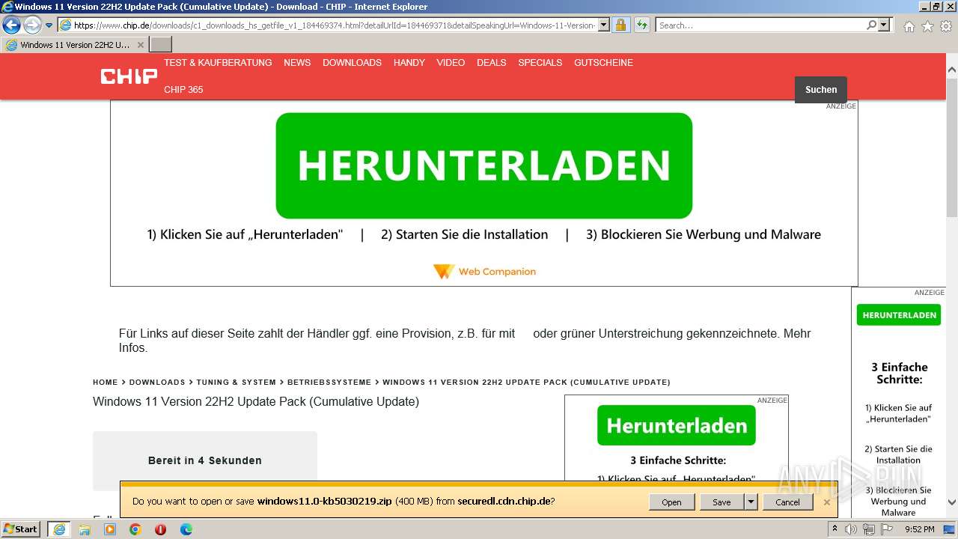Click BETRIEBSSYSTEME breadcrumb link
This screenshot has width=958, height=539.
pyautogui.click(x=329, y=383)
